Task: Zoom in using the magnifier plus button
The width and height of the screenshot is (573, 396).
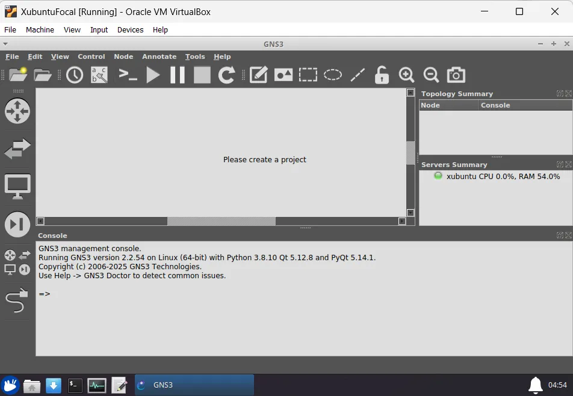Action: point(406,75)
